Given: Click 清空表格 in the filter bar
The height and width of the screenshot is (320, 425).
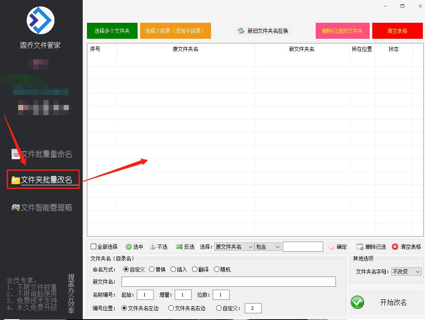Looking at the screenshot, I should [x=406, y=247].
